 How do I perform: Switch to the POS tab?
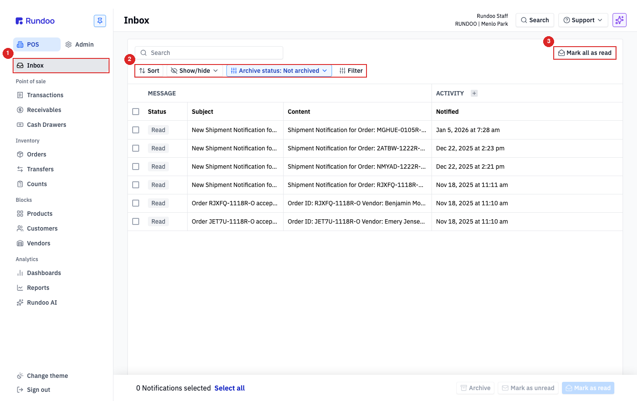click(37, 44)
